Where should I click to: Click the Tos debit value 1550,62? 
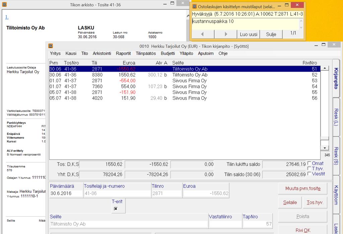click(x=101, y=164)
